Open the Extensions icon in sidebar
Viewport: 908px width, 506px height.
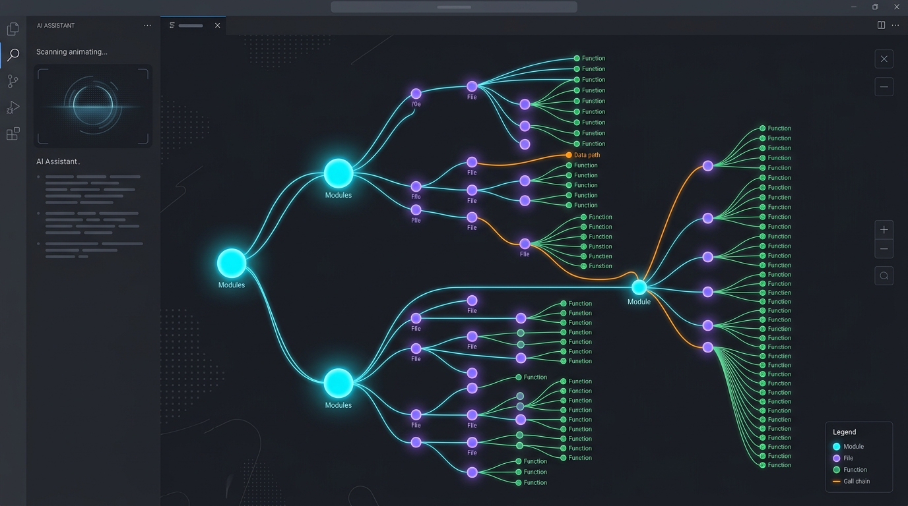click(x=13, y=133)
